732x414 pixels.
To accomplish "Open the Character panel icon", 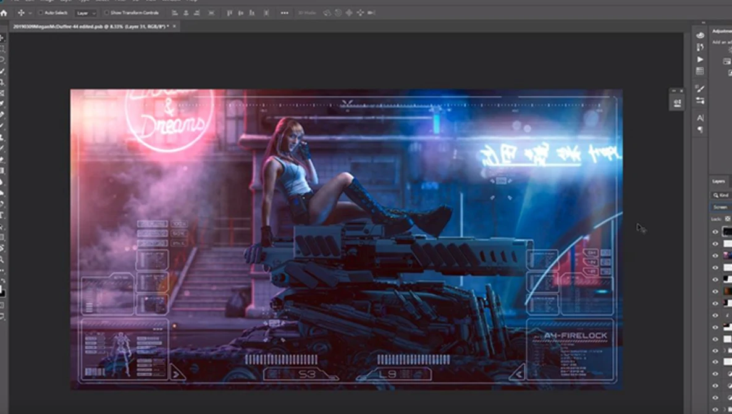I will (700, 117).
